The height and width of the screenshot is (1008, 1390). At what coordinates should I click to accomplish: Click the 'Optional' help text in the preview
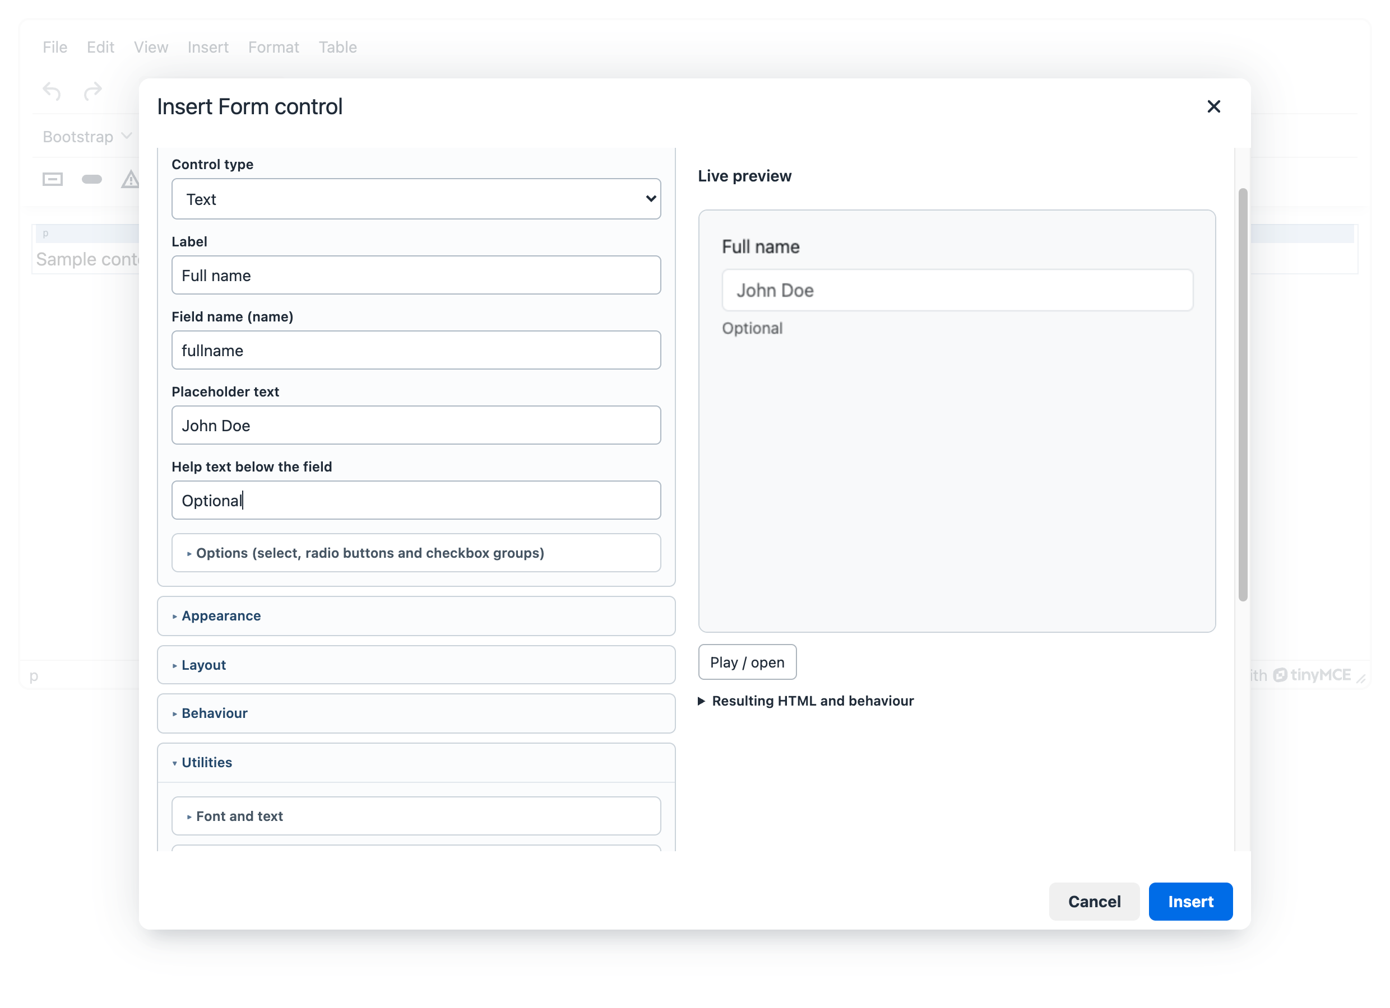click(x=752, y=328)
